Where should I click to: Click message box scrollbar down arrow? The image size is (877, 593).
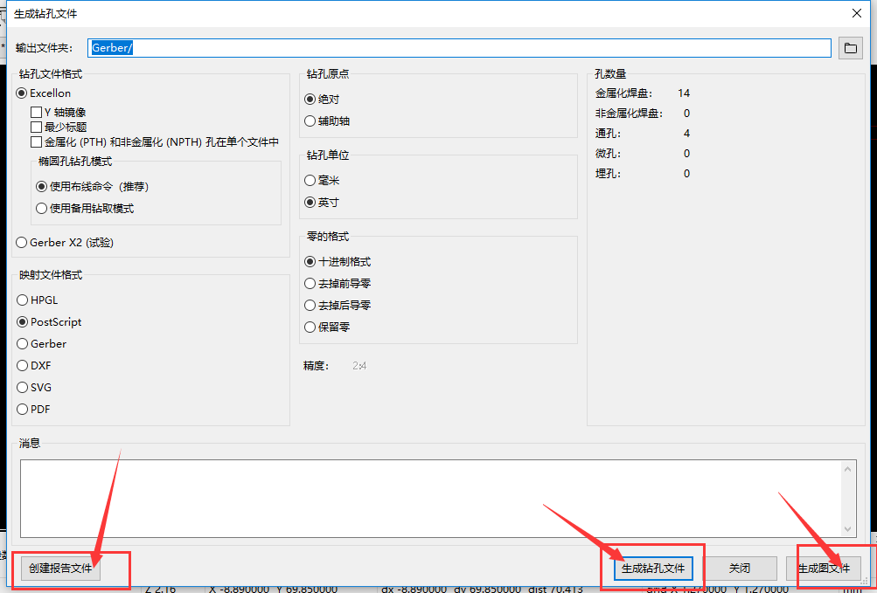pyautogui.click(x=847, y=528)
